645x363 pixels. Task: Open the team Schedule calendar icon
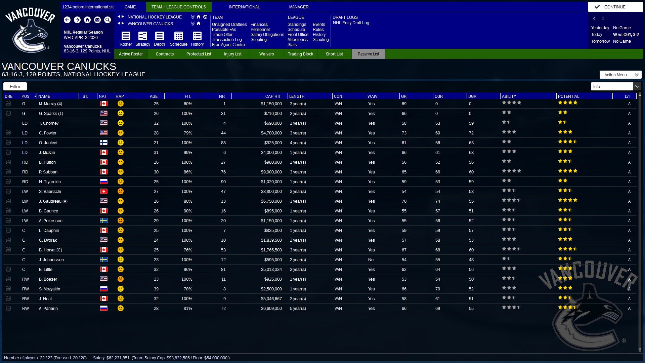[178, 36]
